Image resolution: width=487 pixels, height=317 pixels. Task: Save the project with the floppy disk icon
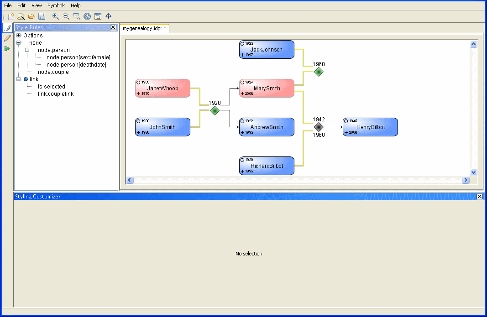42,16
